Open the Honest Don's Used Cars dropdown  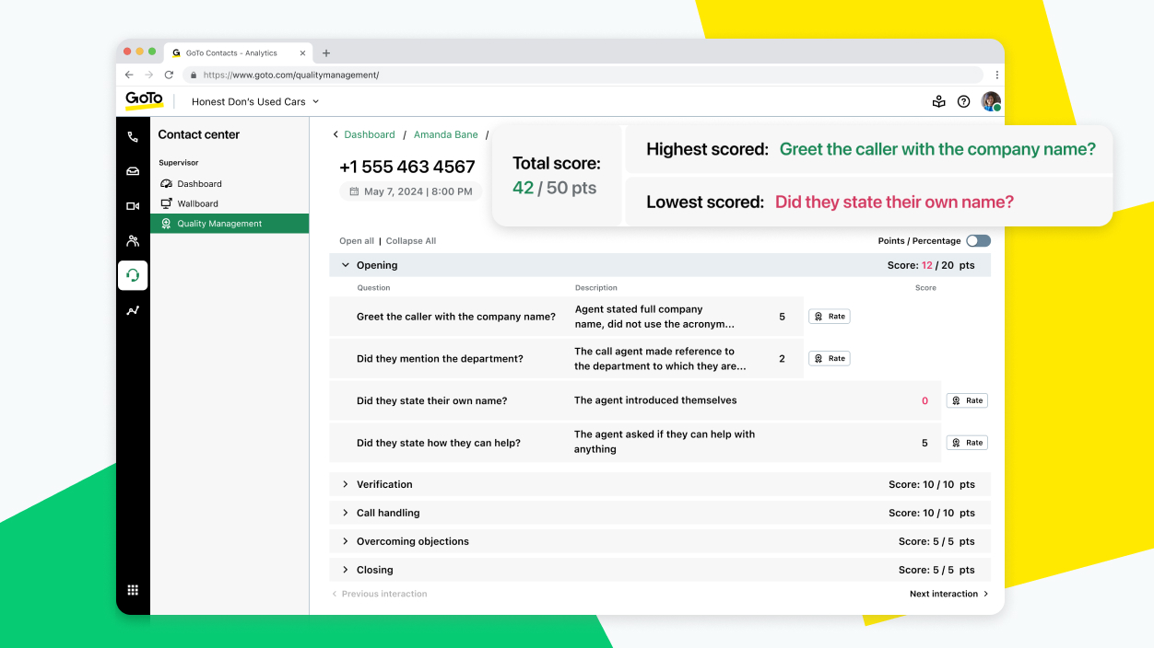255,102
